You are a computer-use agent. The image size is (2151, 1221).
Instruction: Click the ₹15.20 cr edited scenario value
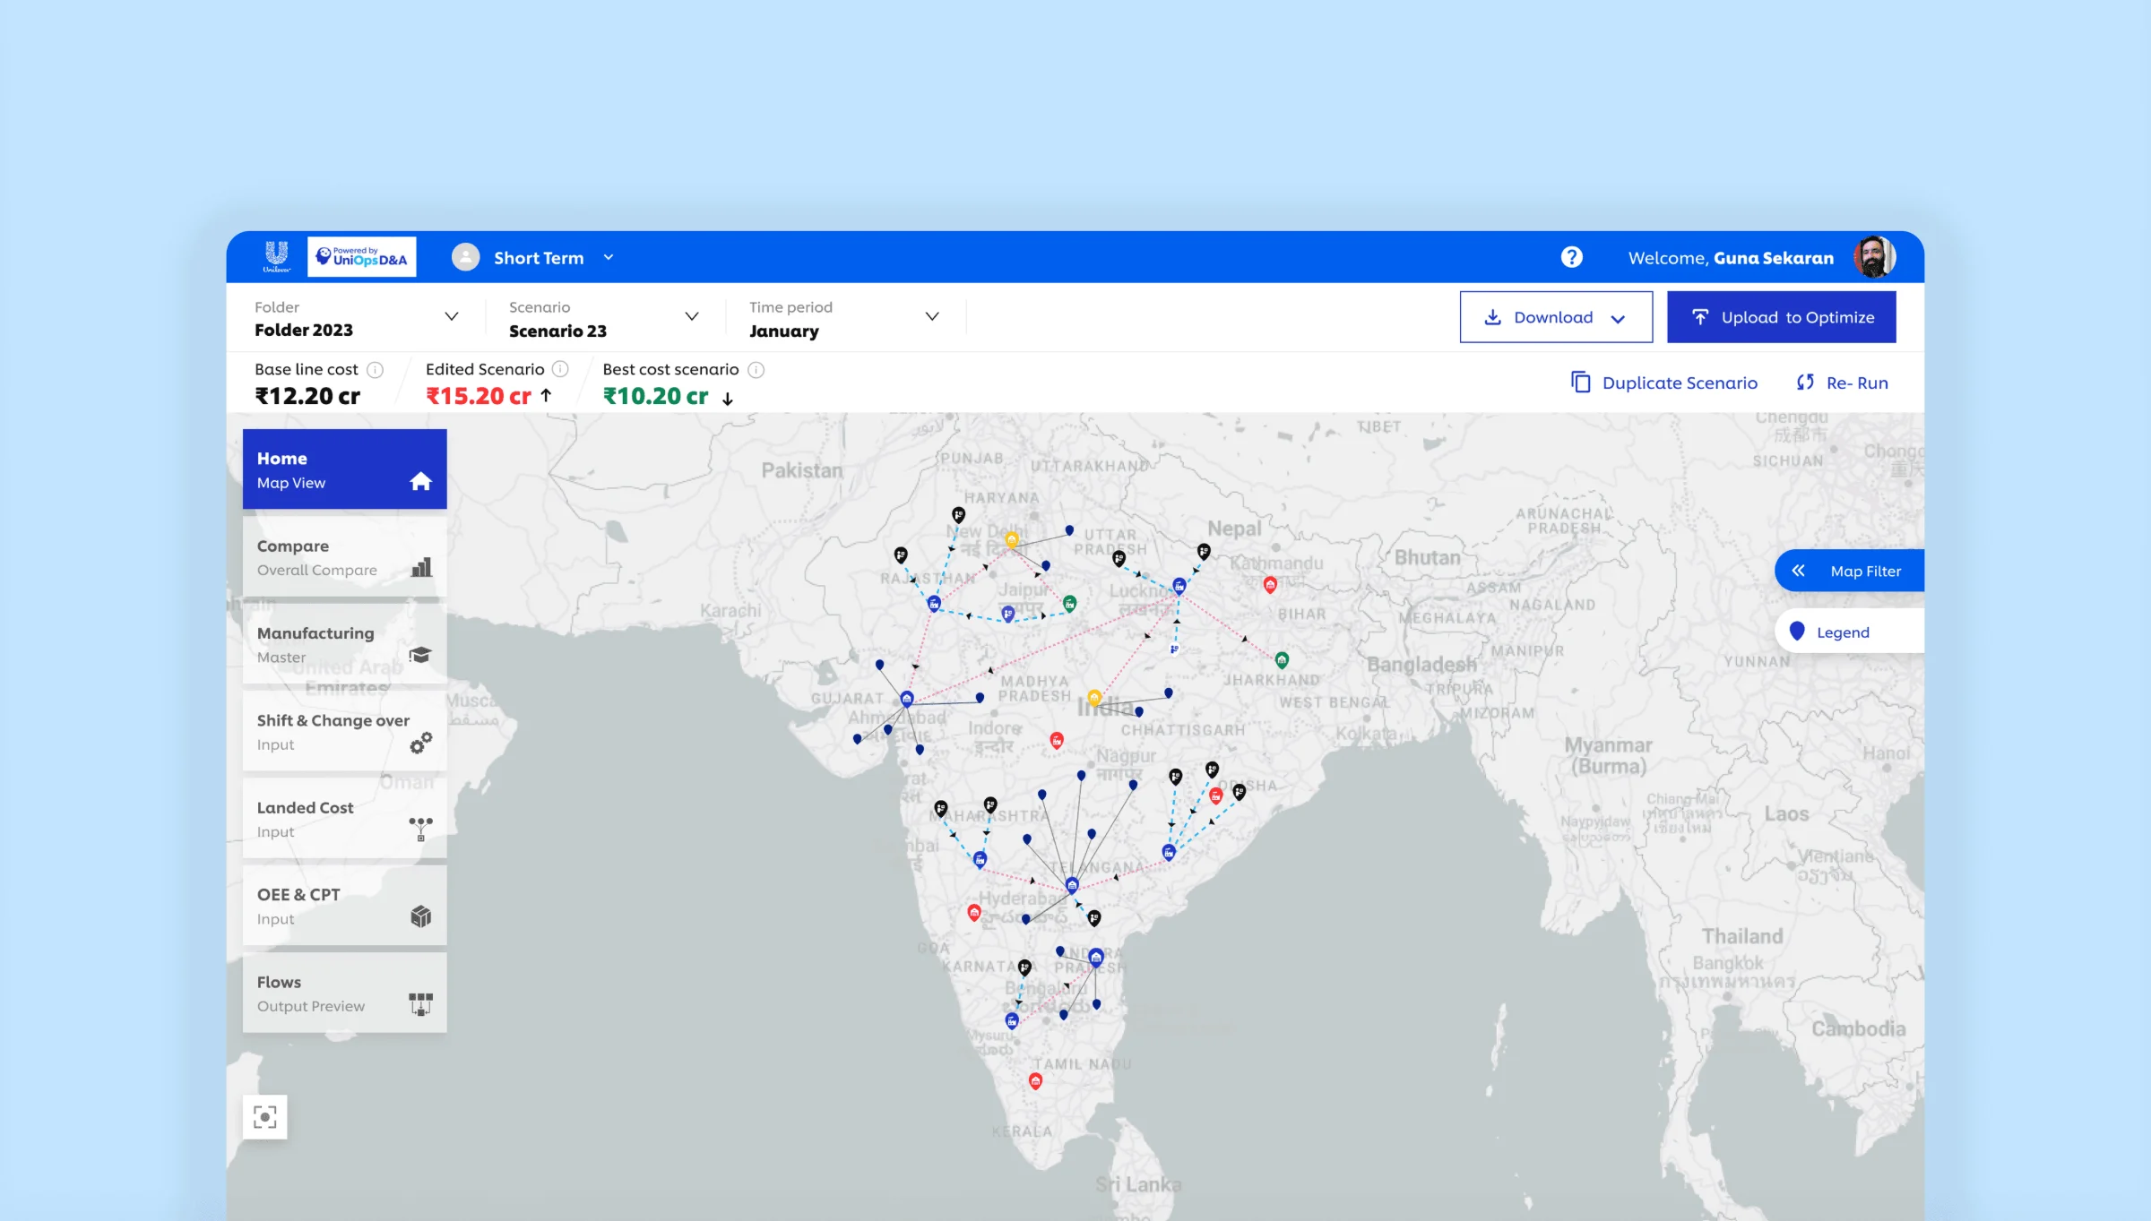pos(479,396)
